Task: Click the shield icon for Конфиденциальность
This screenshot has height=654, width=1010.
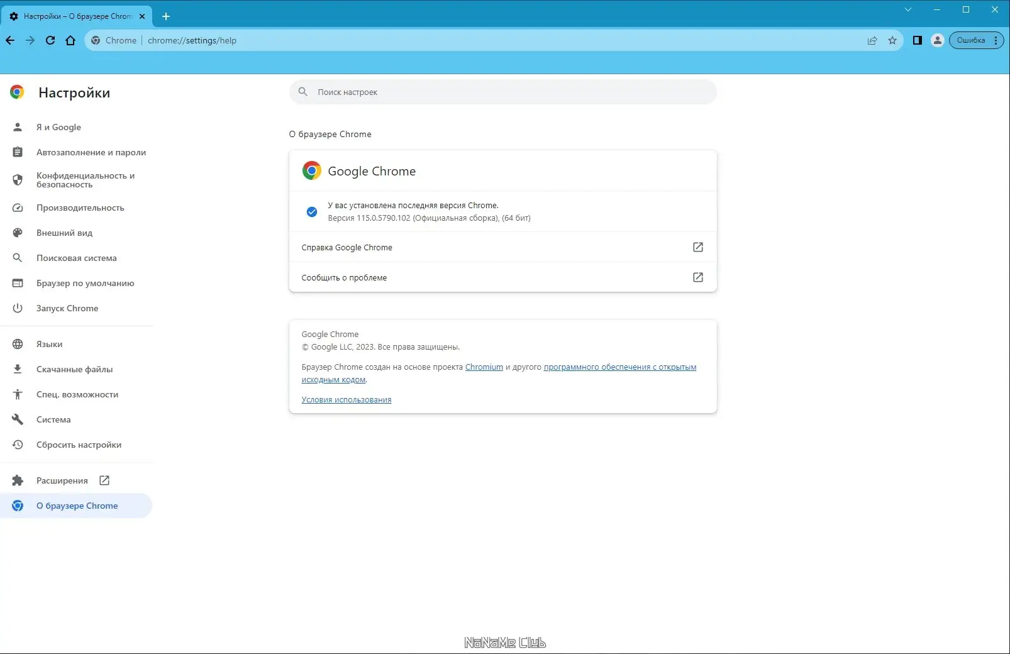Action: pos(18,180)
